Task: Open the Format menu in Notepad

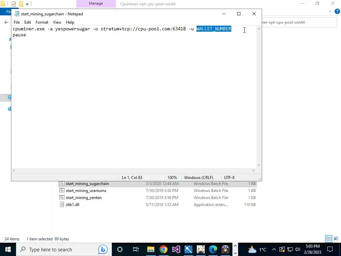Action: (42, 22)
